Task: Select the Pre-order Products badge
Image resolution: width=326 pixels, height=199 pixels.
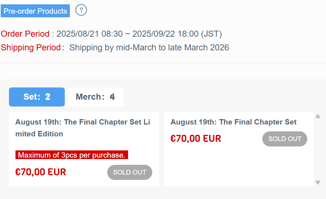Action: (35, 11)
